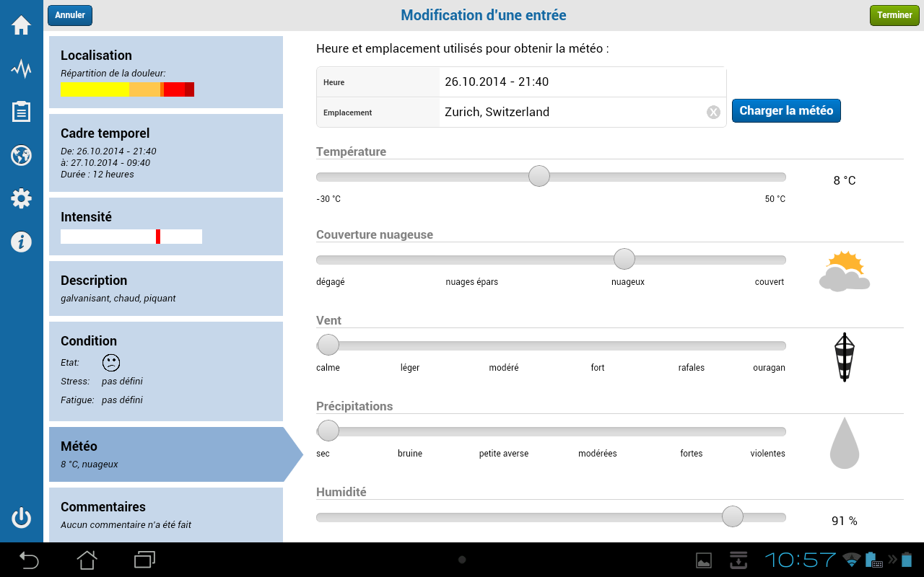Open settings gear in sidebar
924x577 pixels.
pos(21,198)
